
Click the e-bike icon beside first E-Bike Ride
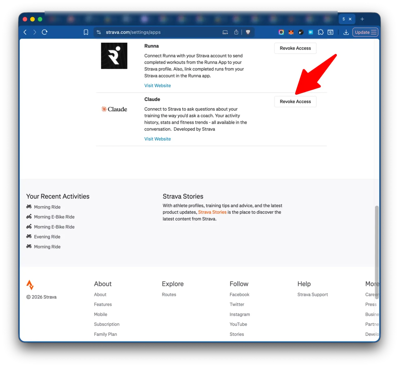29,216
